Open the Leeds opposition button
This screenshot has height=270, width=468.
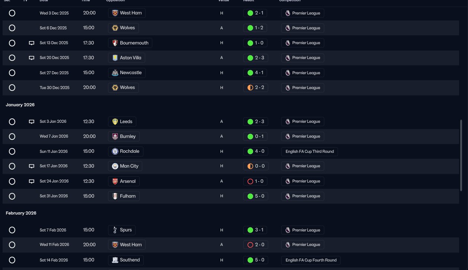[x=122, y=122]
